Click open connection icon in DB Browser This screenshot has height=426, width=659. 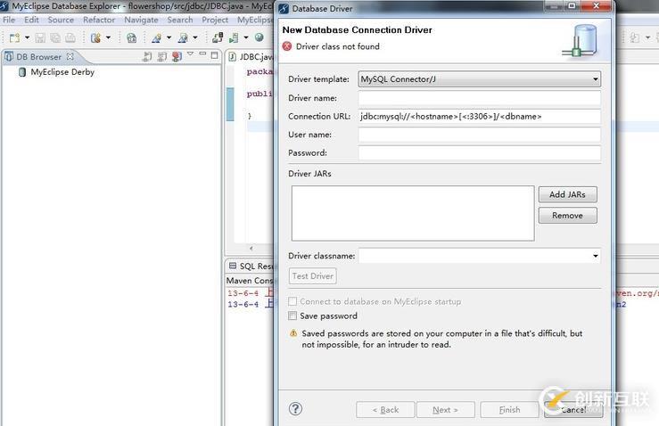(147, 56)
